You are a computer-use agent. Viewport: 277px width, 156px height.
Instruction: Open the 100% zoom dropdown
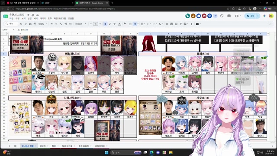point(42,24)
